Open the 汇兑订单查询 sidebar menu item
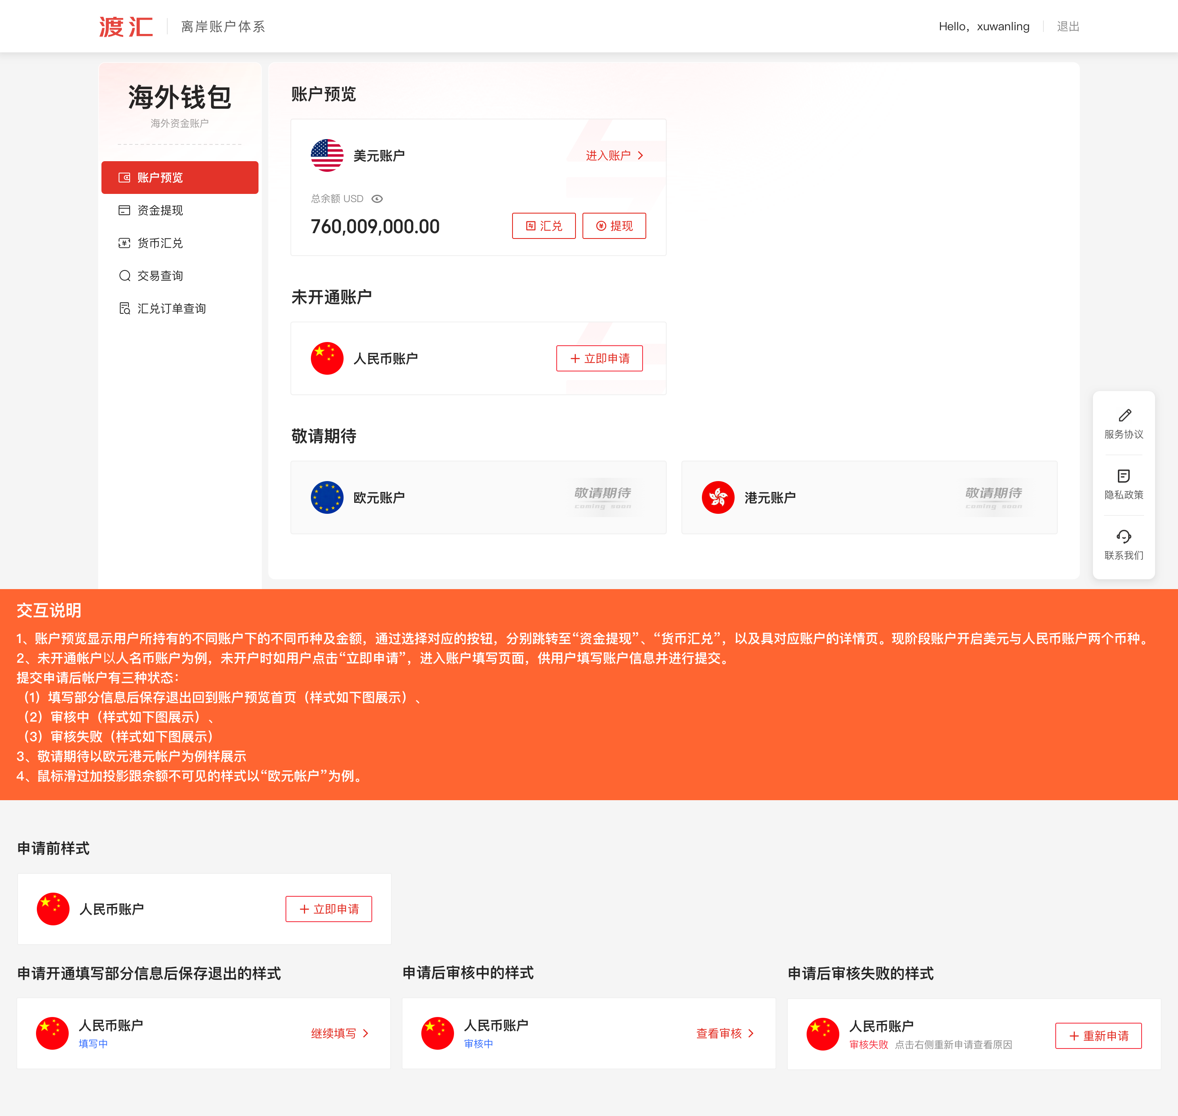The image size is (1178, 1116). tap(180, 308)
